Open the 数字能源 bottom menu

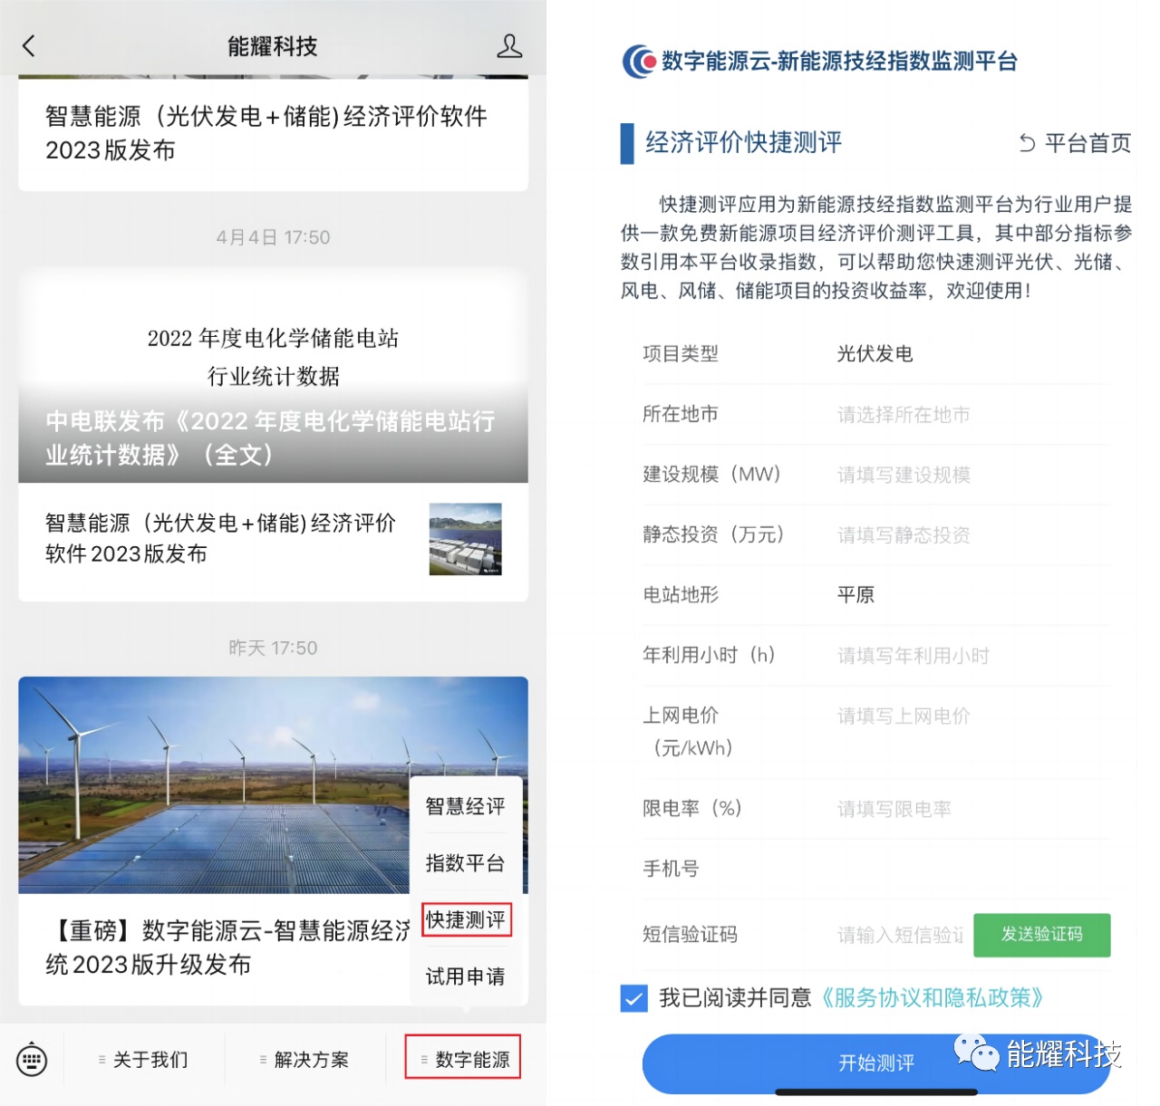[x=463, y=1059]
